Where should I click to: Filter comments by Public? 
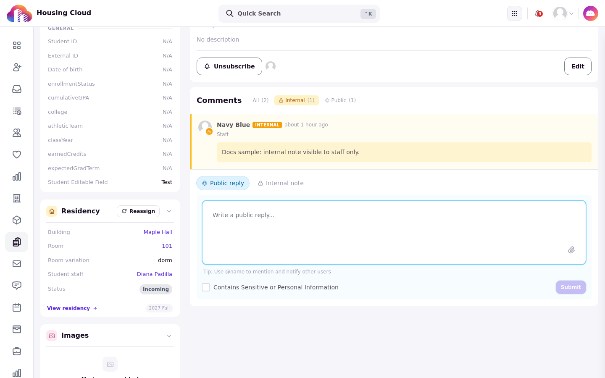click(x=340, y=100)
